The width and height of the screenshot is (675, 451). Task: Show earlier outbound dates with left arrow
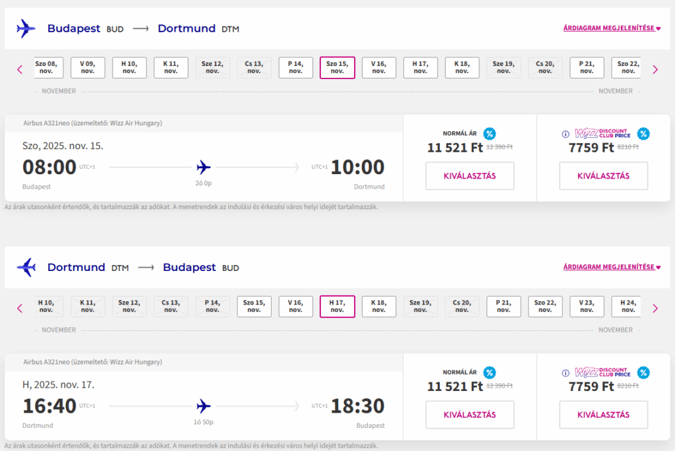(20, 69)
